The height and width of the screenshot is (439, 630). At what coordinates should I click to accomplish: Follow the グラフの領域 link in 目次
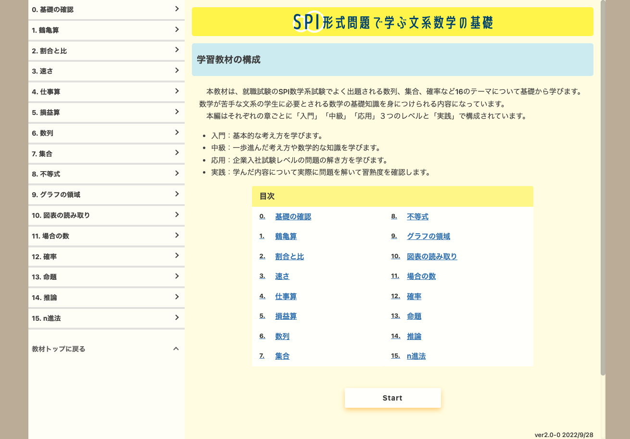[x=428, y=237]
